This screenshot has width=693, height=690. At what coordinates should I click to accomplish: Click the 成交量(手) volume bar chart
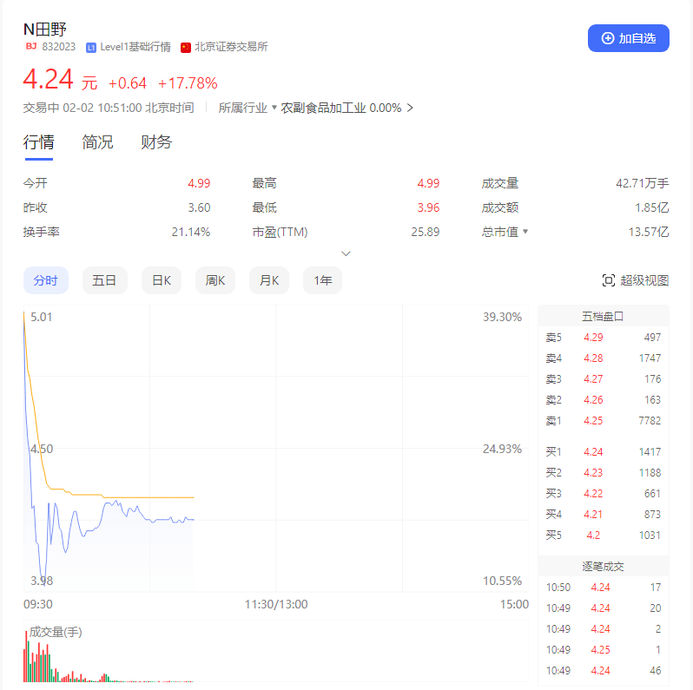pyautogui.click(x=276, y=652)
